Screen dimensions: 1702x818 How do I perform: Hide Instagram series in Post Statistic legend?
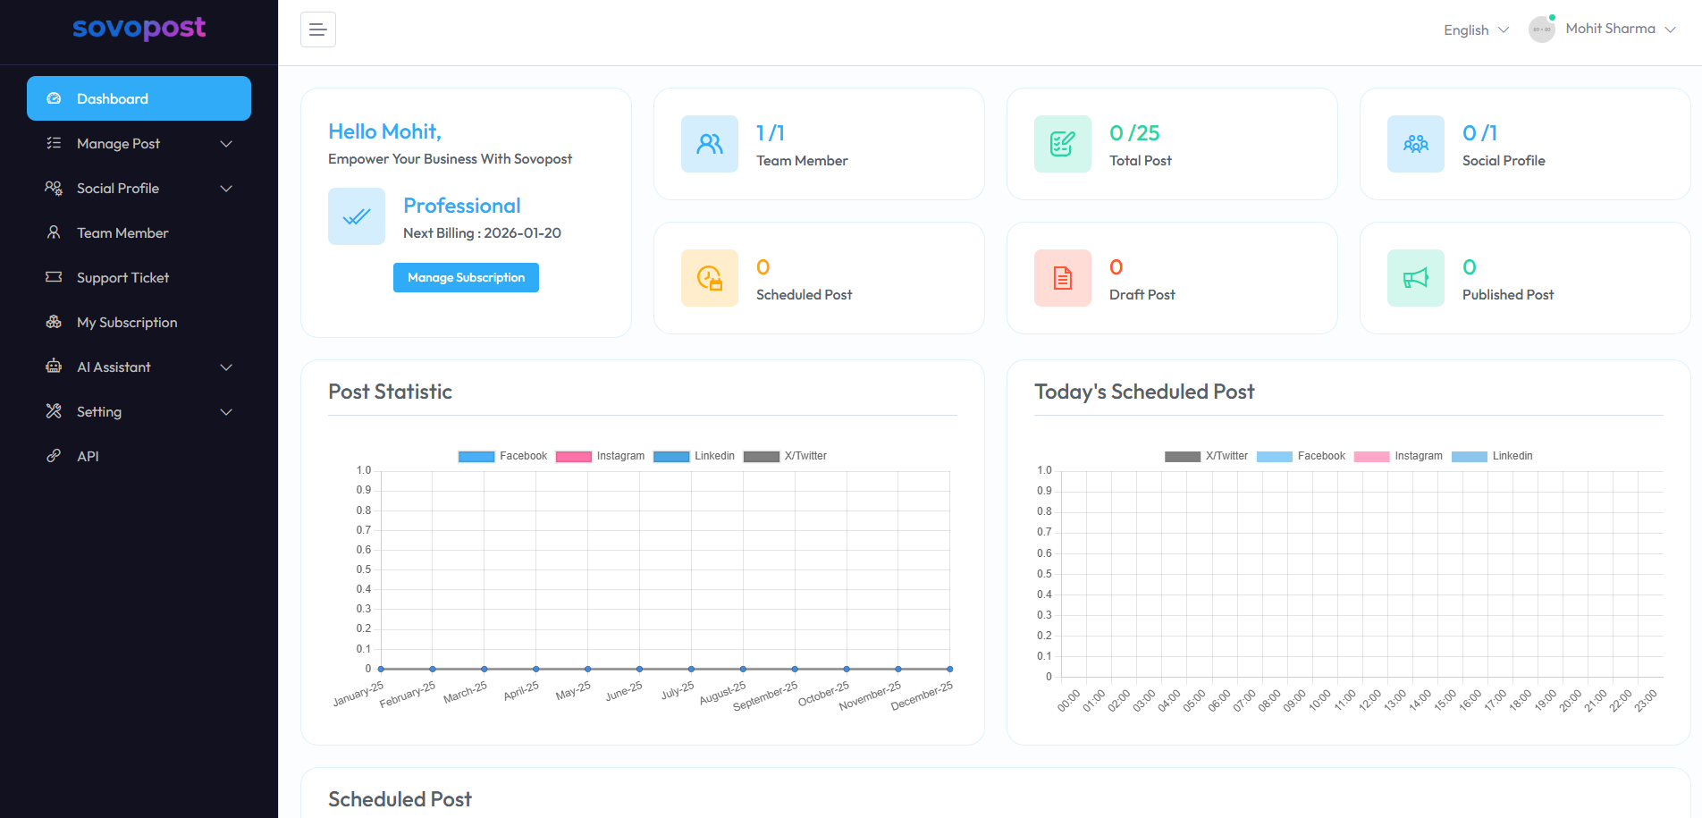click(600, 456)
